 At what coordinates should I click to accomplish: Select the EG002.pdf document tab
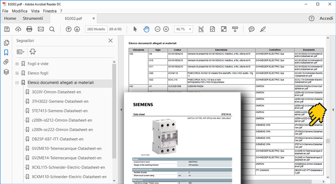click(x=73, y=19)
